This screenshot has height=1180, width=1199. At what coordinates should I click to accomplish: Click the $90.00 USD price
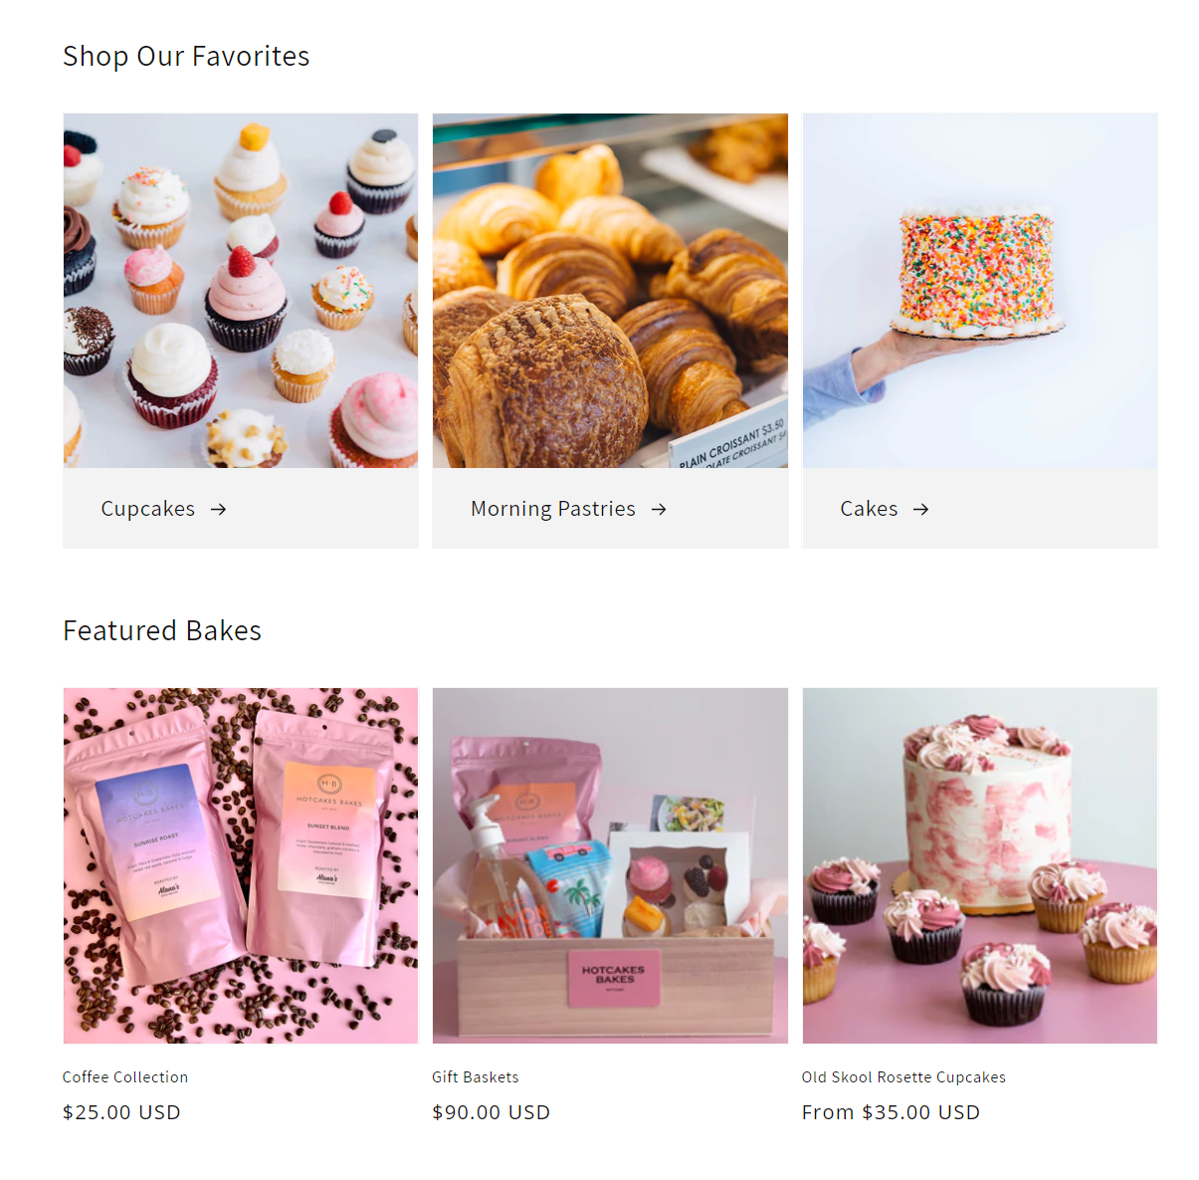[x=491, y=1112]
